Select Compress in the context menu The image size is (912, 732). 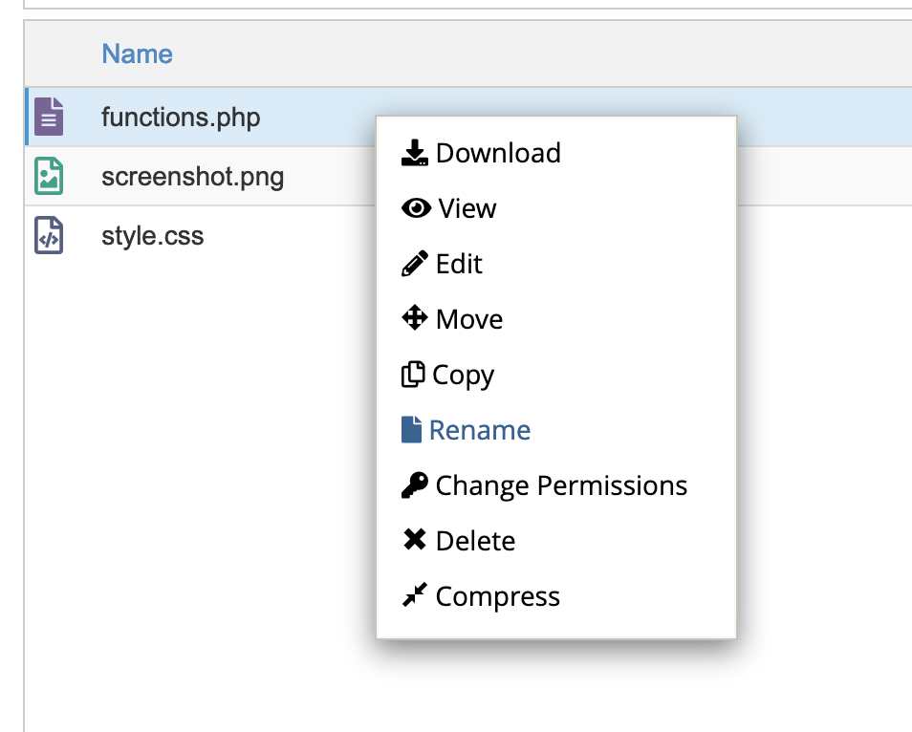pos(498,597)
